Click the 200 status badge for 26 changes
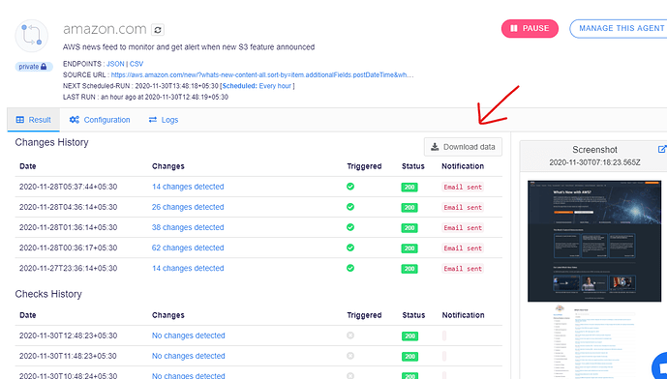The image size is (667, 379). tap(409, 207)
